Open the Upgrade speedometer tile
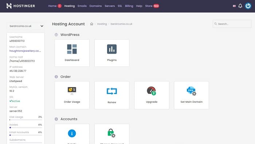 [152, 95]
